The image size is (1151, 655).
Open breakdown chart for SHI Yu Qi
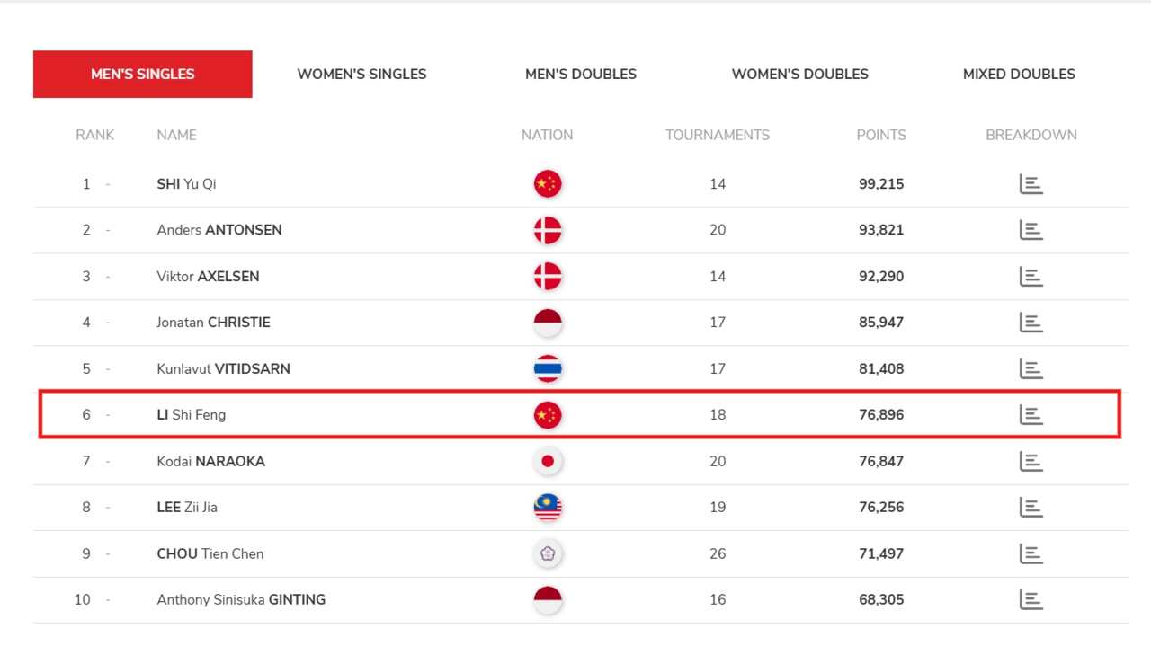(x=1031, y=184)
